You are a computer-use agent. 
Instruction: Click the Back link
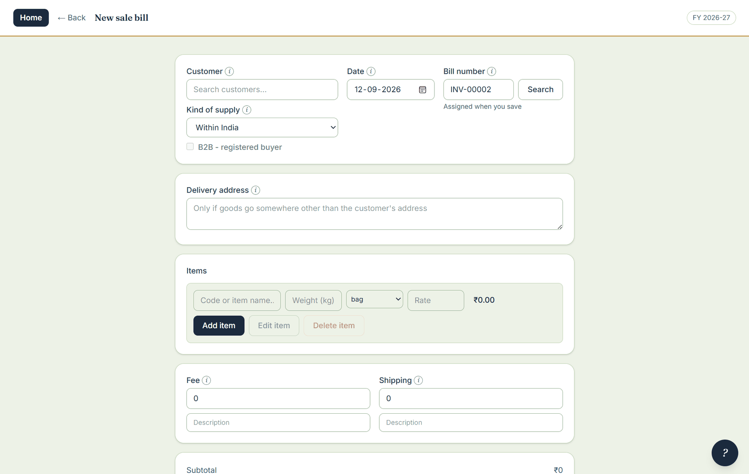[72, 18]
